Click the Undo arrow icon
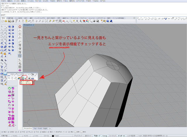The image size is (187, 137). (30, 21)
